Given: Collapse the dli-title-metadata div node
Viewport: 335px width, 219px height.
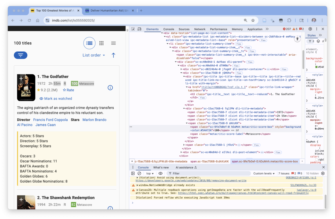Looking at the screenshot, I should tap(184, 108).
